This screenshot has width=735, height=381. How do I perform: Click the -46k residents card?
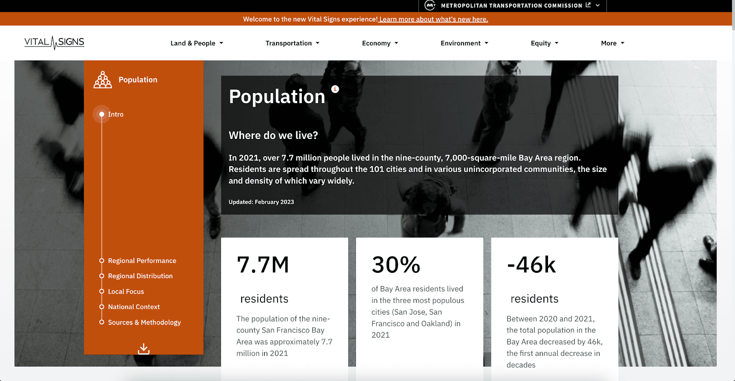554,309
